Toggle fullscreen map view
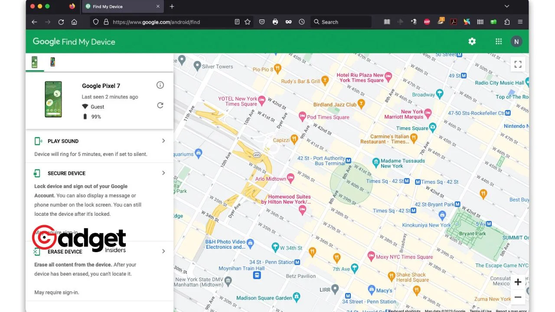The image size is (555, 312). [x=518, y=64]
